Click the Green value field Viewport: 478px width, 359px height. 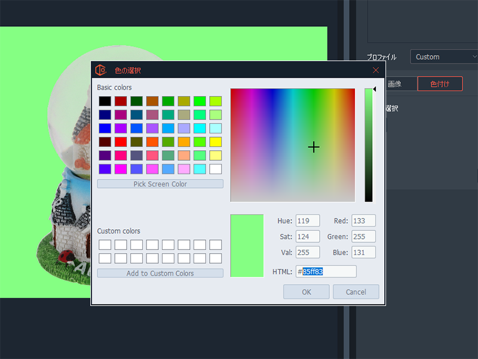pos(363,236)
